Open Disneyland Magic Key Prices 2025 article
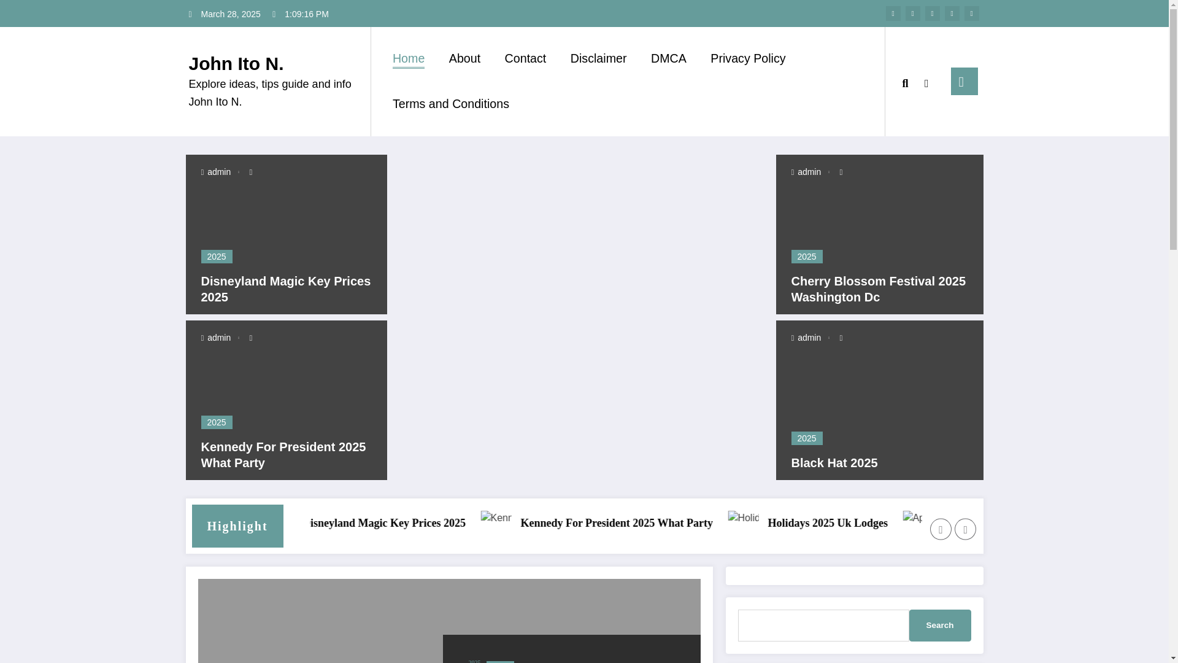This screenshot has height=663, width=1178. point(286,289)
